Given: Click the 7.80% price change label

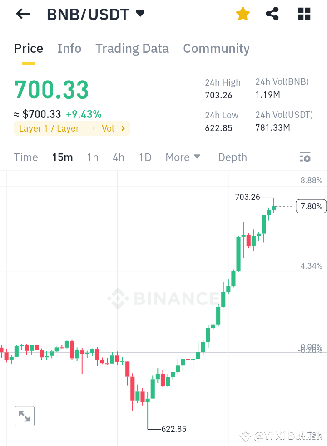Looking at the screenshot, I should pyautogui.click(x=311, y=206).
